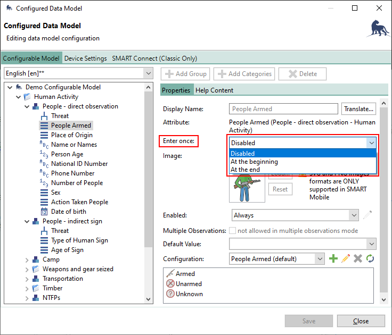Screen dimensions: 392x335
Task: Choose 'At the beginning' option
Action: click(x=254, y=162)
